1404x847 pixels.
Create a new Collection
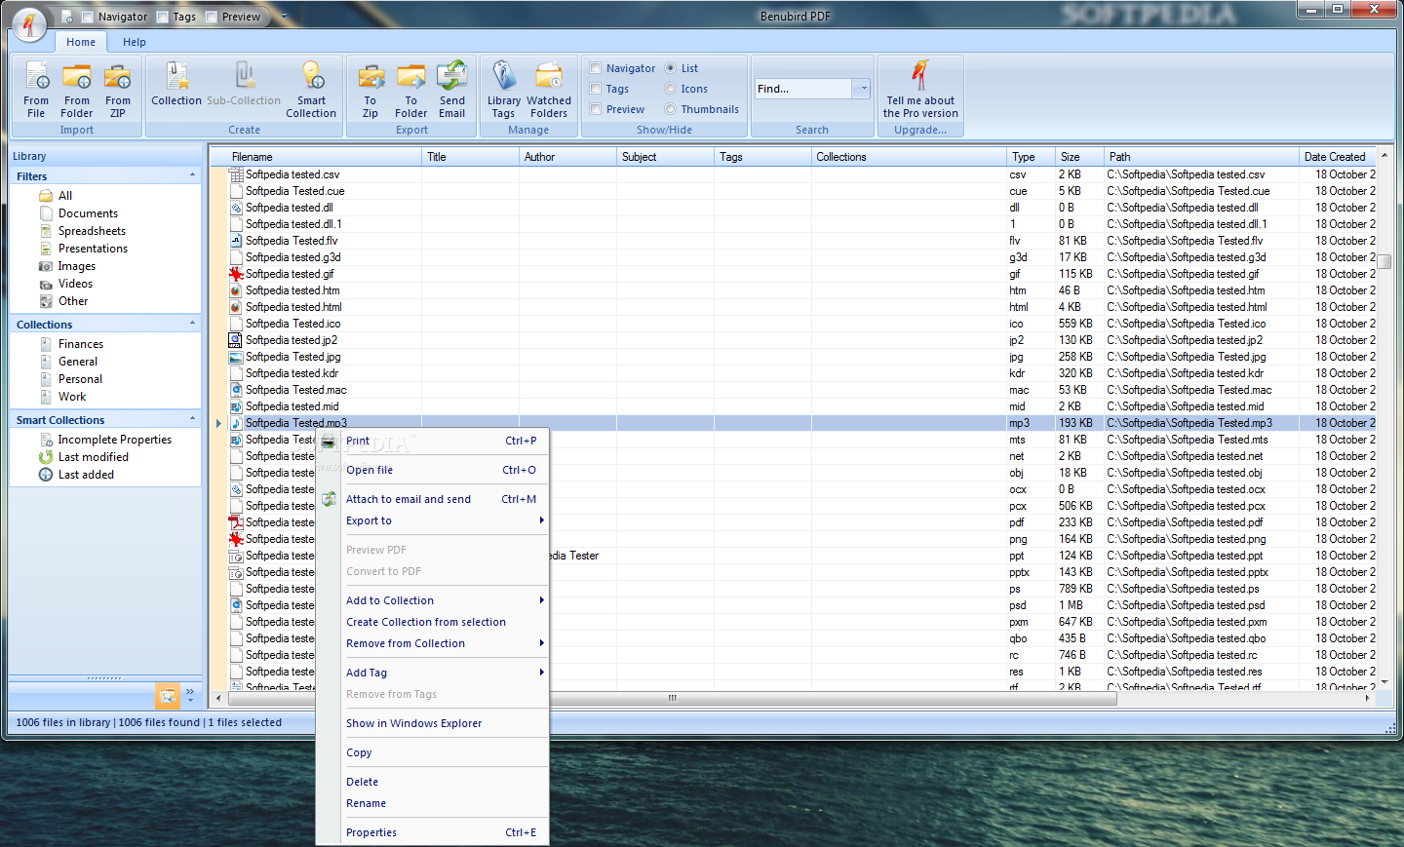pos(176,84)
